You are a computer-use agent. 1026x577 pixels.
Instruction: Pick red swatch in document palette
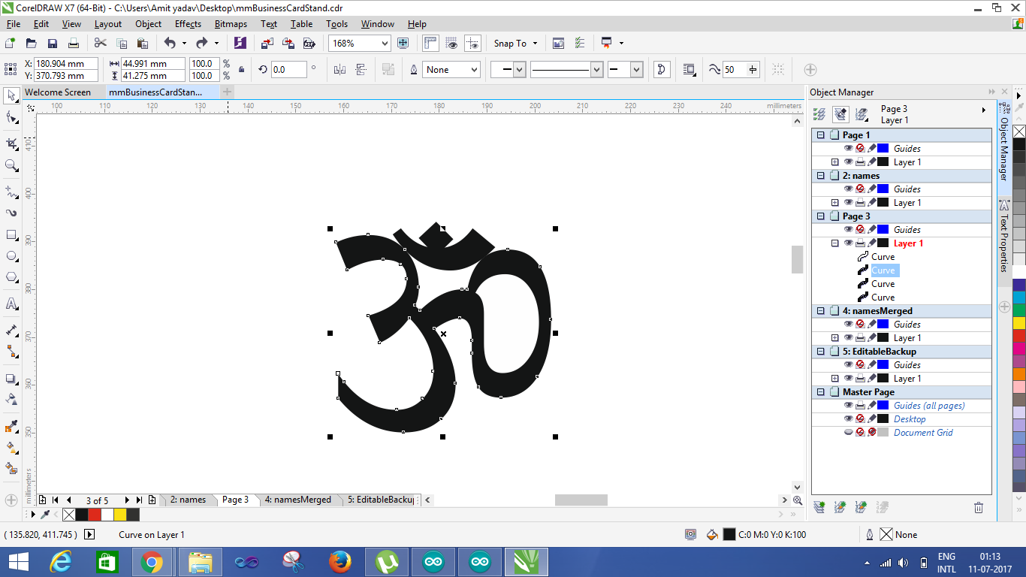pyautogui.click(x=94, y=515)
